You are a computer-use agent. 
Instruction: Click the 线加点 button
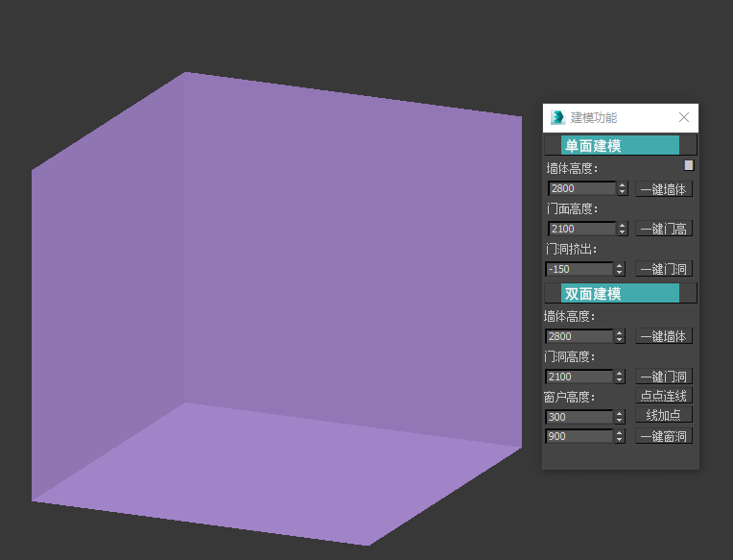[663, 415]
